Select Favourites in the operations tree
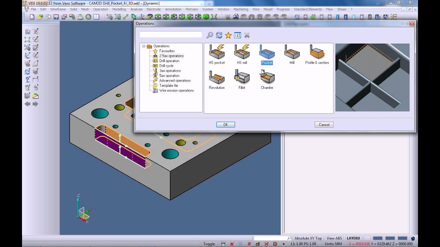Viewport: 440px width, 247px height. (167, 51)
